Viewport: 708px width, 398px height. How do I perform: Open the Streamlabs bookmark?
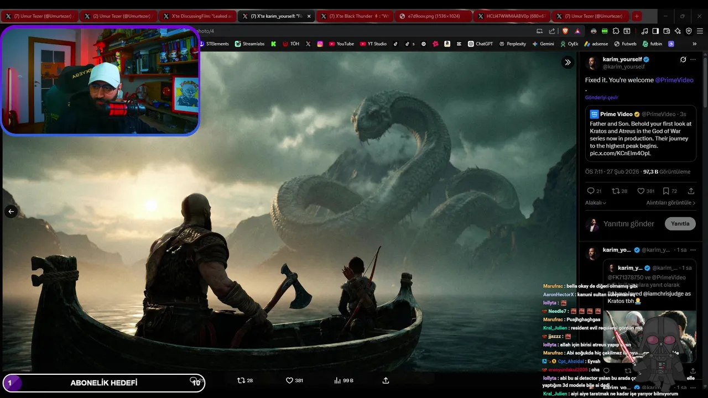pos(249,44)
